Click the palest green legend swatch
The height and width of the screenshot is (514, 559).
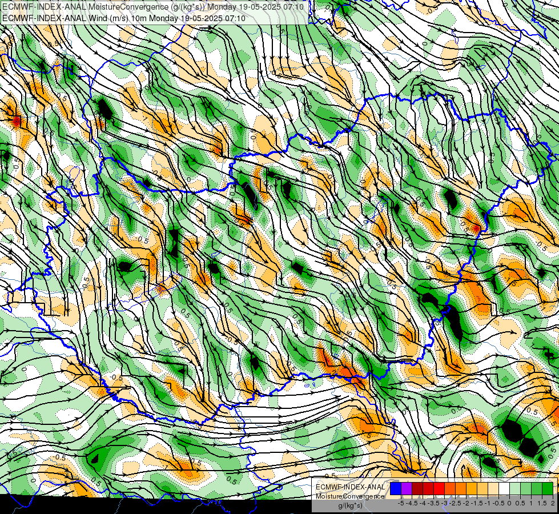[515, 488]
